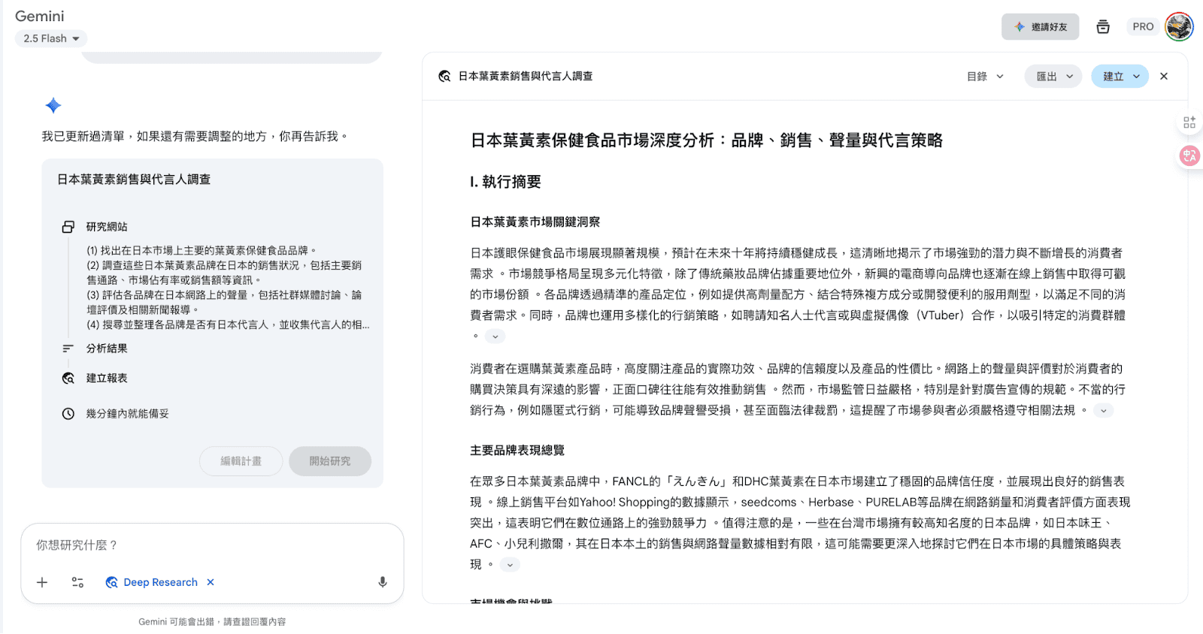The height and width of the screenshot is (634, 1203).
Task: Click the Deep Research icon in report header
Action: [444, 76]
